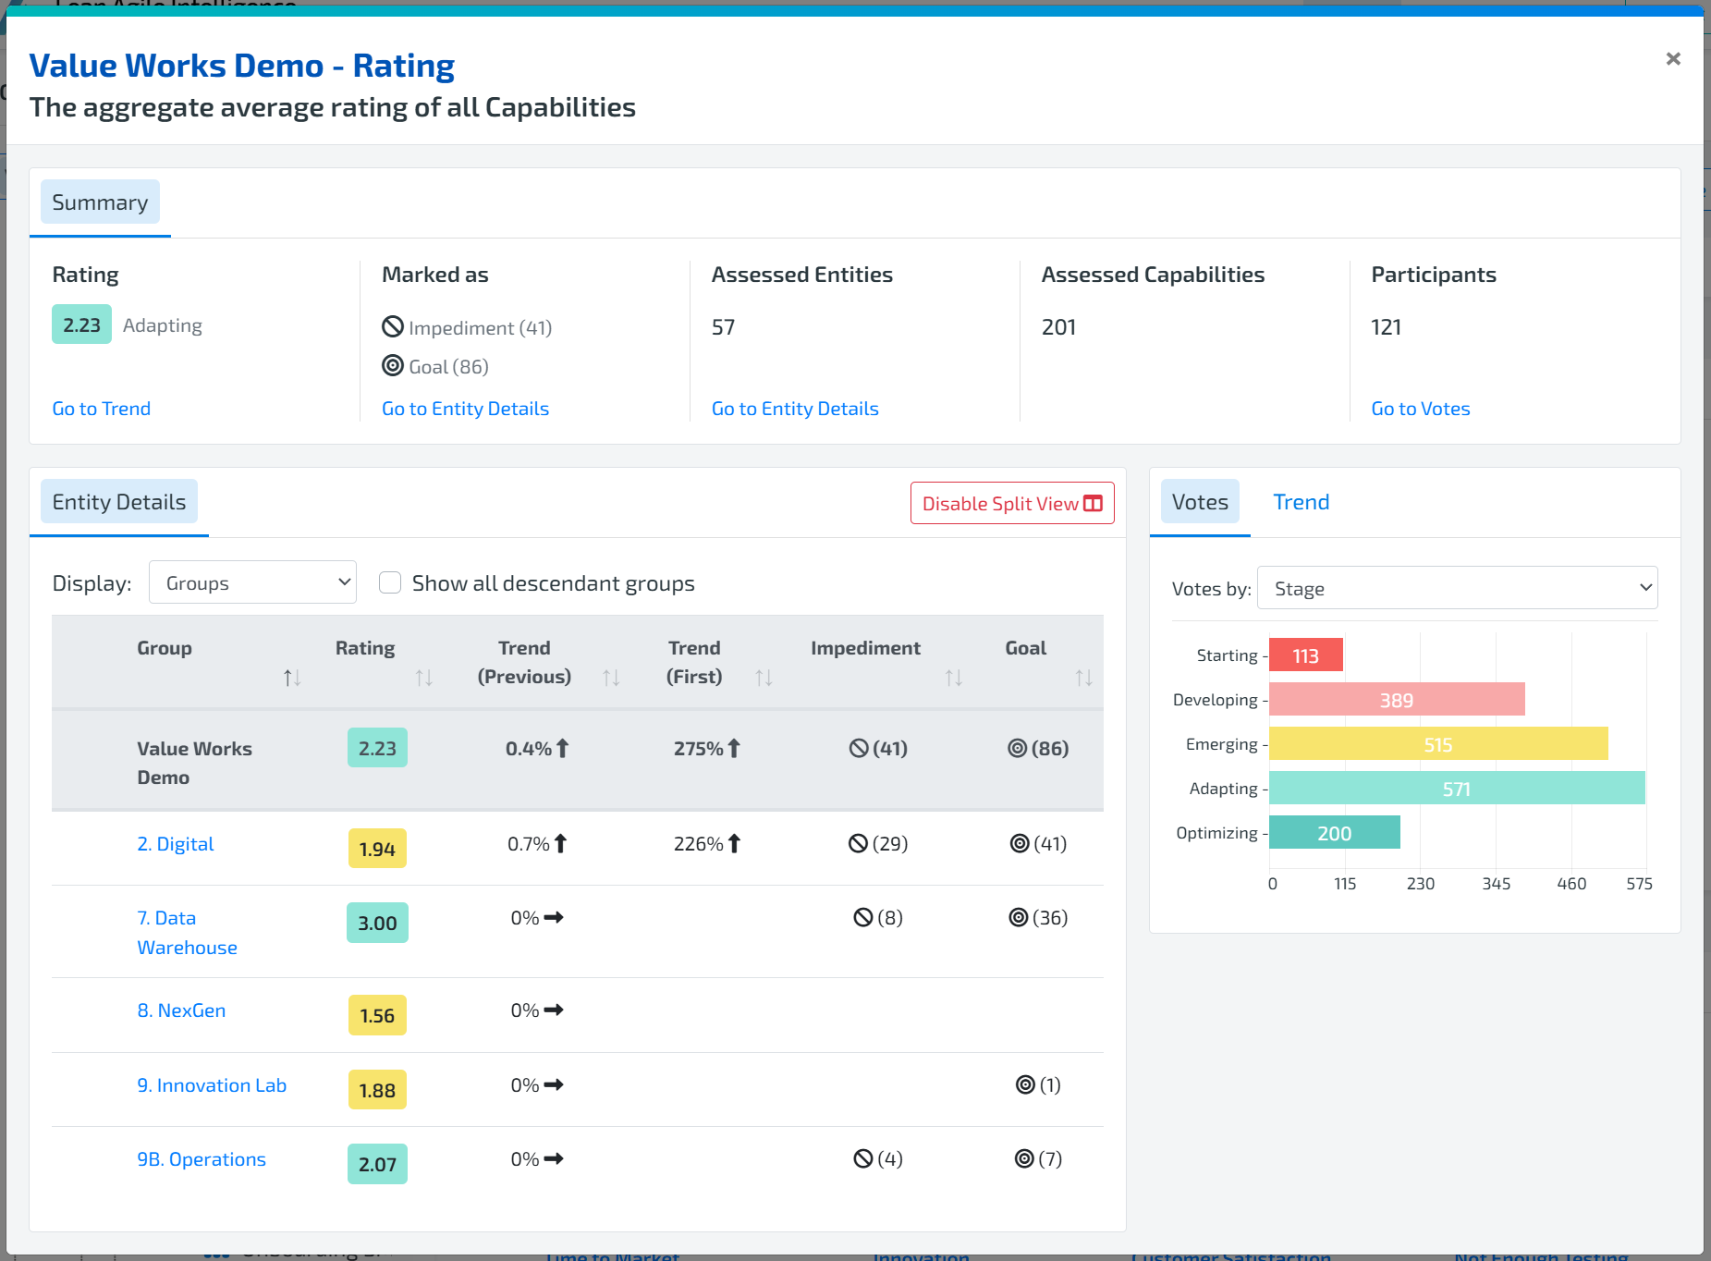The height and width of the screenshot is (1261, 1711).
Task: Select the Entity Details tab
Action: pos(119,502)
